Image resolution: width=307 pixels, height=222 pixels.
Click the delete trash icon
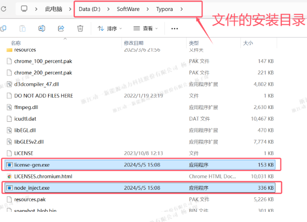point(80,29)
